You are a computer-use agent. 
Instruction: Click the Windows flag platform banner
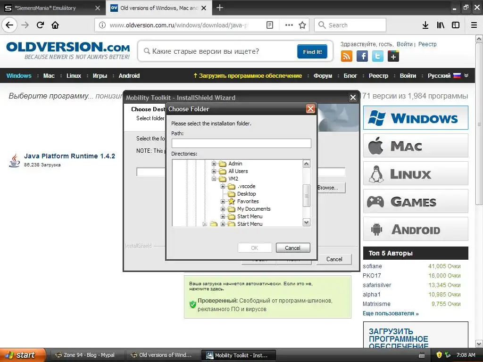[x=416, y=118]
